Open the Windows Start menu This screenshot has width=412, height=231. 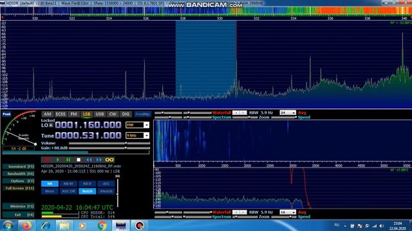click(x=8, y=225)
